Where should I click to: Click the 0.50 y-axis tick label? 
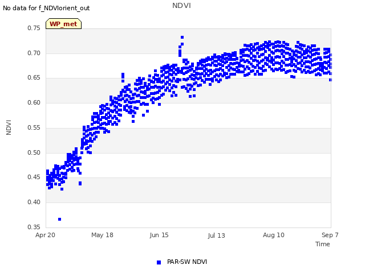coord(34,153)
